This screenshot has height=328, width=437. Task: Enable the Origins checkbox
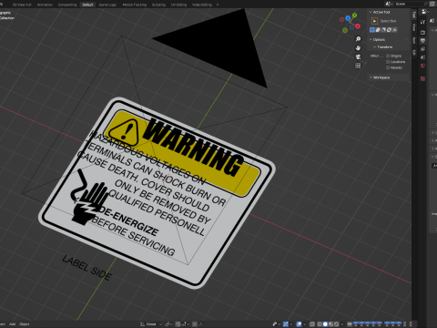[388, 56]
